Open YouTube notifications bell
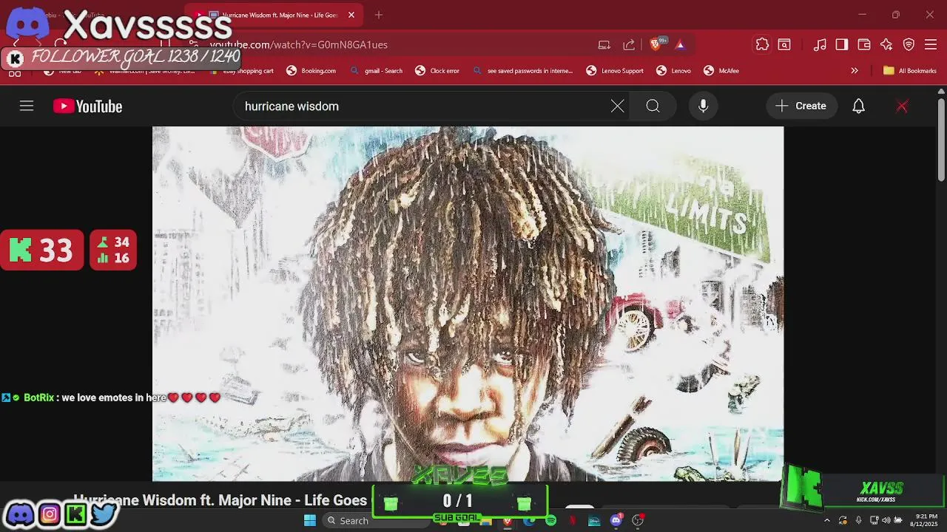947x532 pixels. pos(858,106)
